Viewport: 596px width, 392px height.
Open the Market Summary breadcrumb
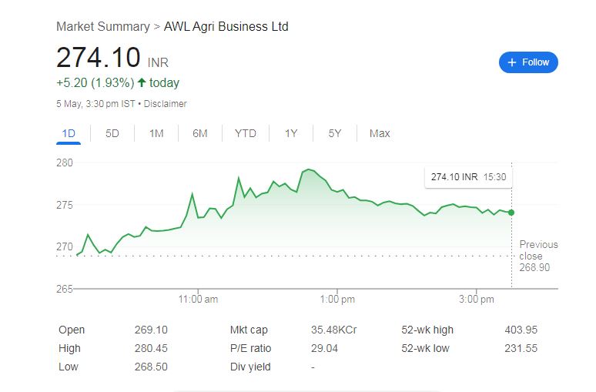point(102,26)
